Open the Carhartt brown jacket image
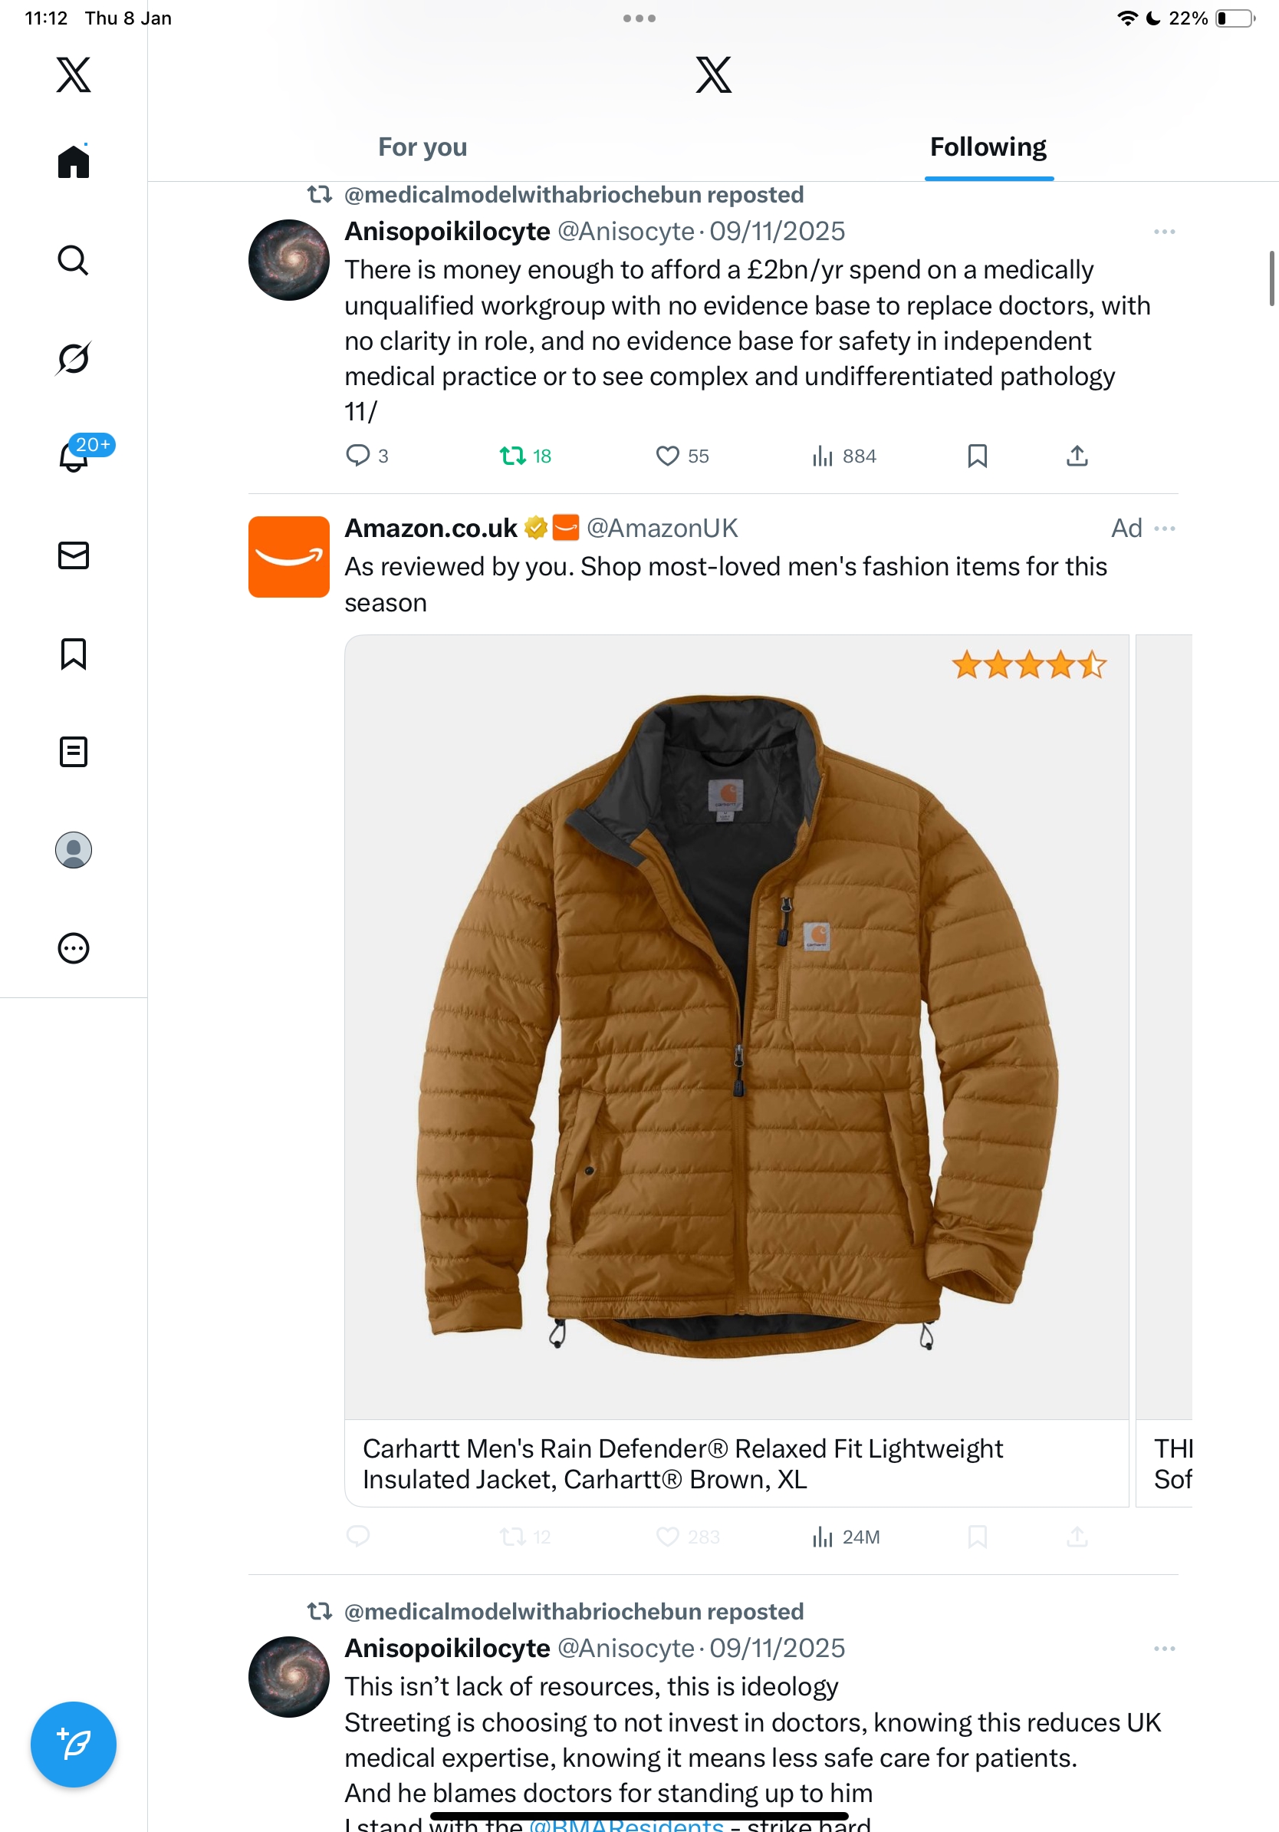1279x1832 pixels. (736, 1026)
